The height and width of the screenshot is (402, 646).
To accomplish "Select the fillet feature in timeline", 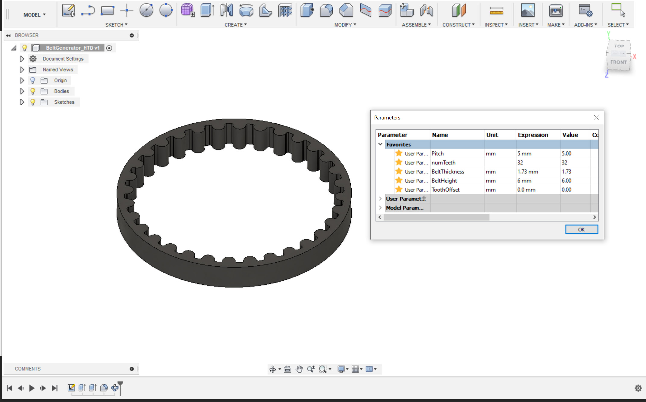I will click(x=104, y=388).
